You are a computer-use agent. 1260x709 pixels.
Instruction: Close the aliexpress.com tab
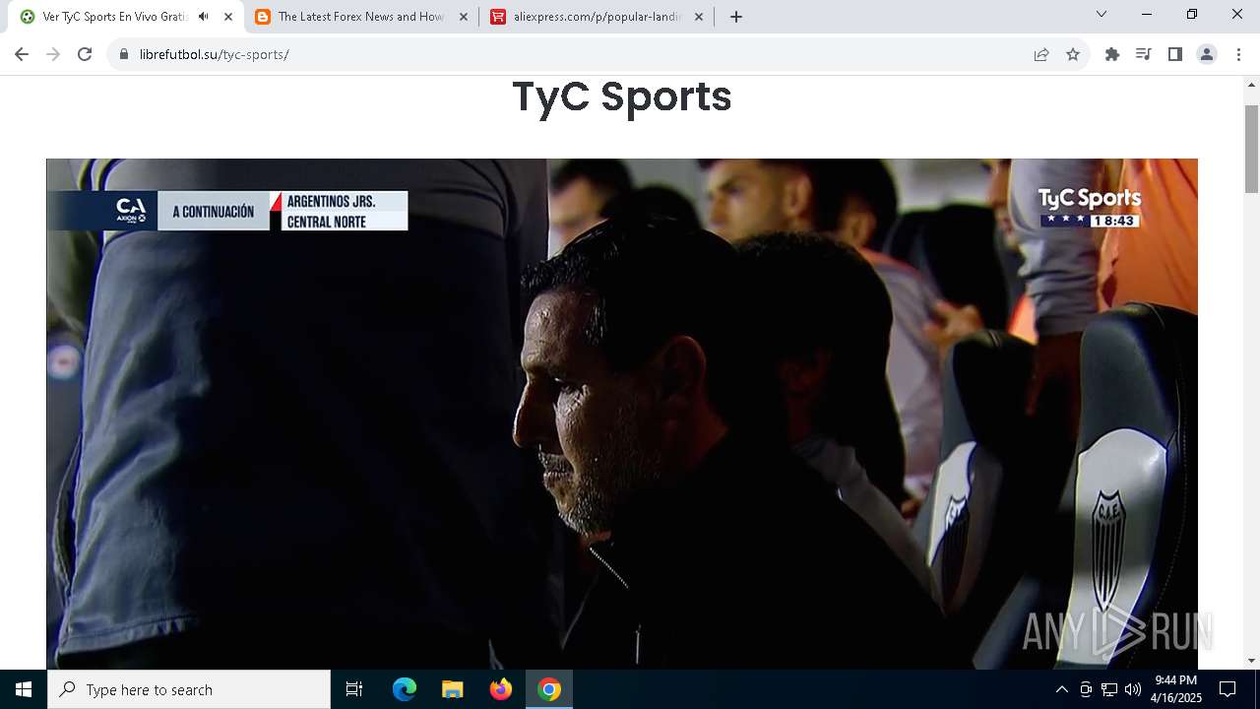click(699, 17)
